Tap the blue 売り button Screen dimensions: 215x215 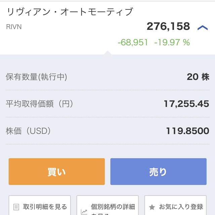(x=158, y=172)
